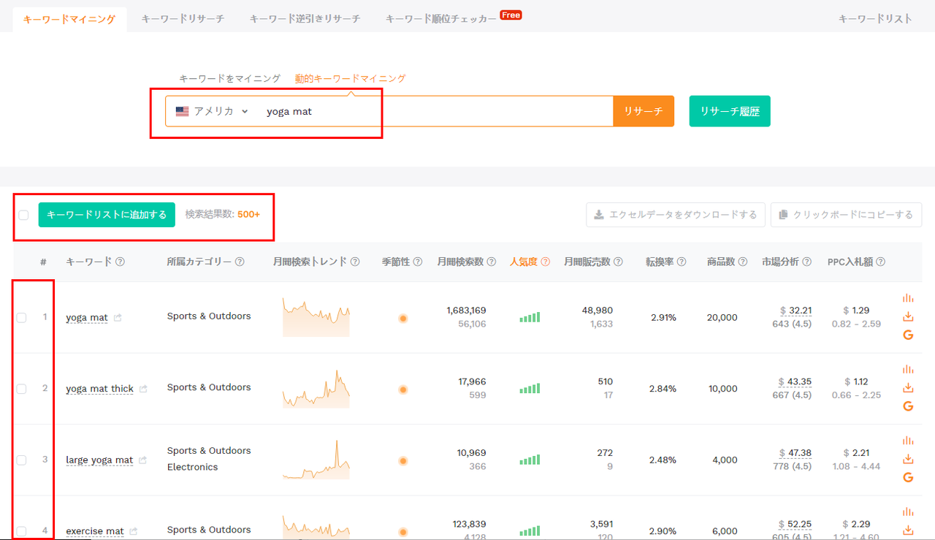Viewport: 935px width, 540px height.
Task: Click download icon in exercise mat row
Action: pyautogui.click(x=908, y=530)
